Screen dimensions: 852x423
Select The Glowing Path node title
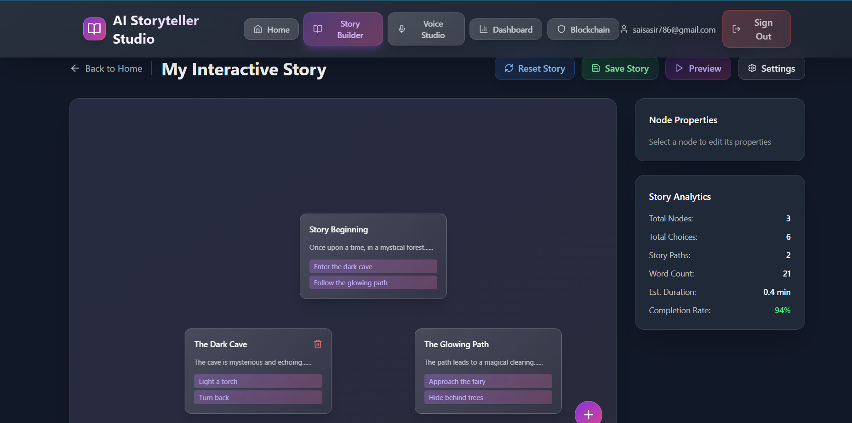[x=457, y=344]
